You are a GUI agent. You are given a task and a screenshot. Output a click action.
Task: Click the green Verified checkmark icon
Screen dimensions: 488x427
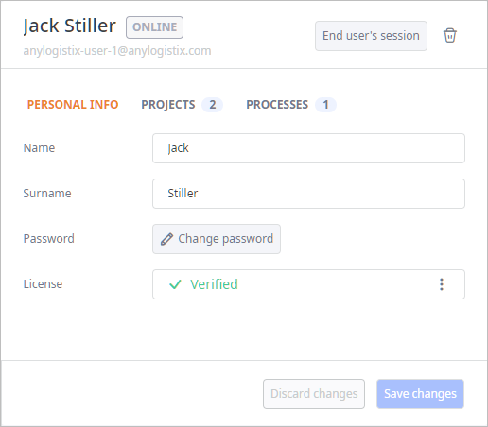click(175, 284)
